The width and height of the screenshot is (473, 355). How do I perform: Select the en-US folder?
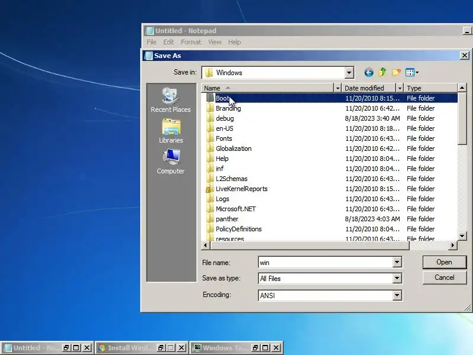tap(225, 128)
